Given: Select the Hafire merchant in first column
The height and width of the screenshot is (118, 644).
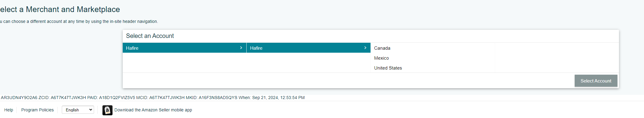Looking at the screenshot, I should point(185,48).
